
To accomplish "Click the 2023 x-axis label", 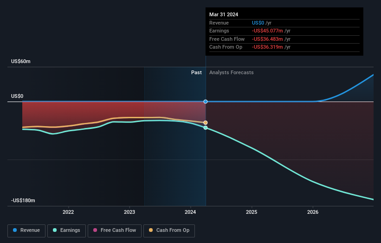I will (129, 212).
